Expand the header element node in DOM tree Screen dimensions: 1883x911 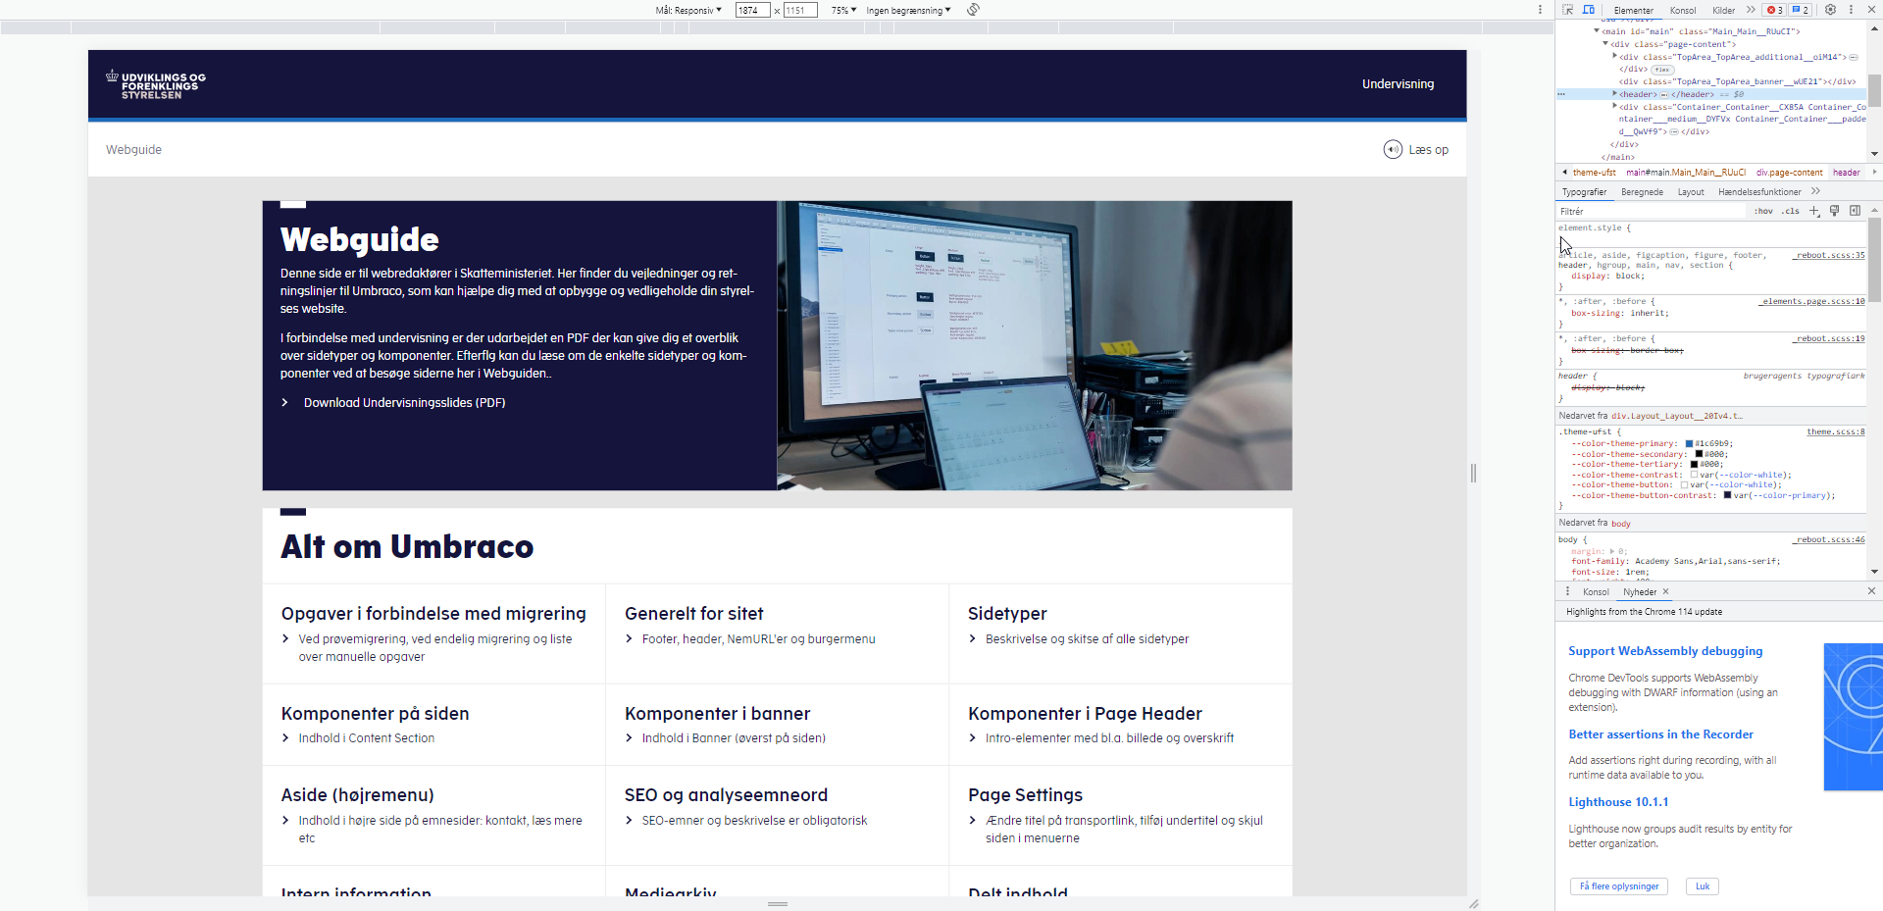pyautogui.click(x=1614, y=94)
